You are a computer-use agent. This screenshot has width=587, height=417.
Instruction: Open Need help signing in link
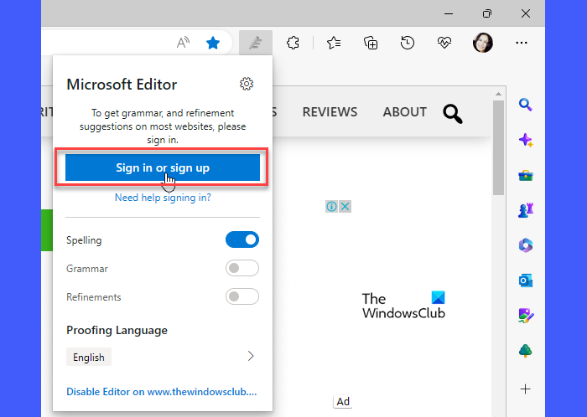click(163, 198)
